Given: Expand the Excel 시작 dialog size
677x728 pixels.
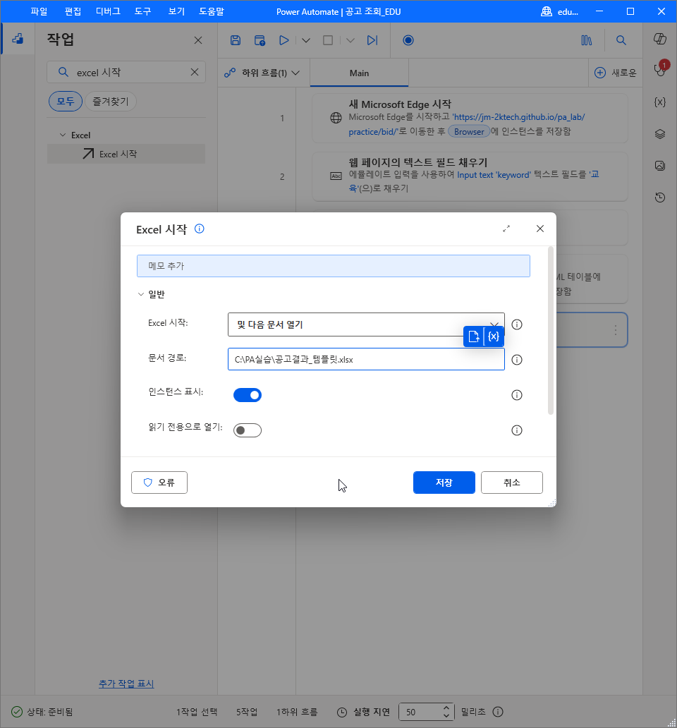Looking at the screenshot, I should tap(506, 229).
